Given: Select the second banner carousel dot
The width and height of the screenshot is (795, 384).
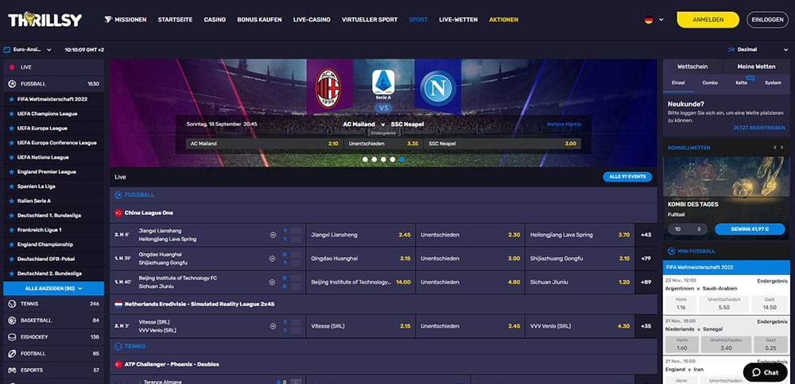Looking at the screenshot, I should click(x=374, y=159).
